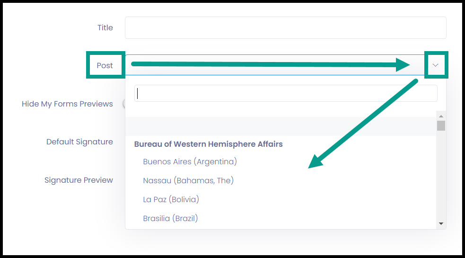Click the Post dropdown chevron arrow
465x258 pixels.
(435, 65)
